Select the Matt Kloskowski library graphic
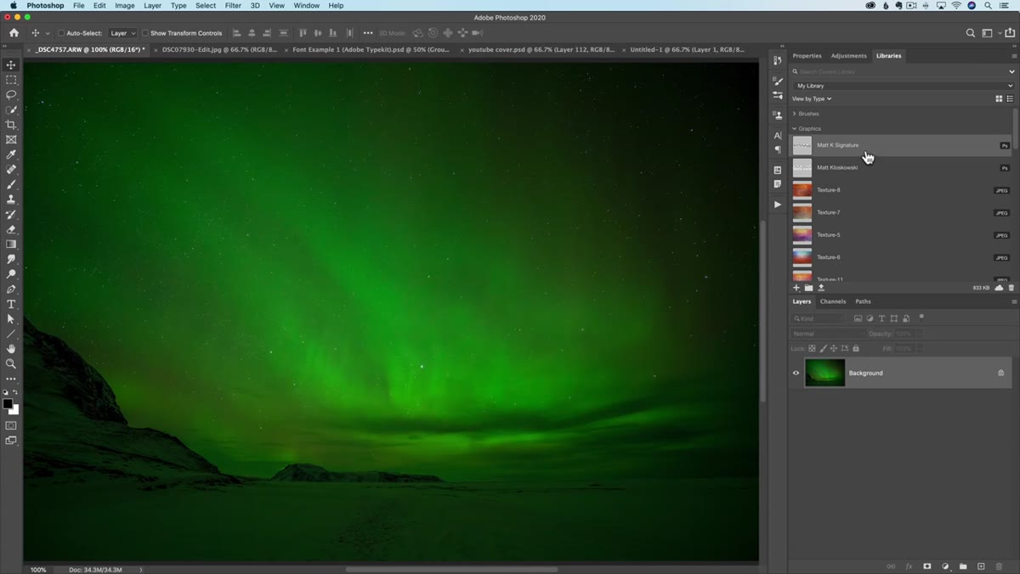This screenshot has width=1020, height=574. point(903,167)
